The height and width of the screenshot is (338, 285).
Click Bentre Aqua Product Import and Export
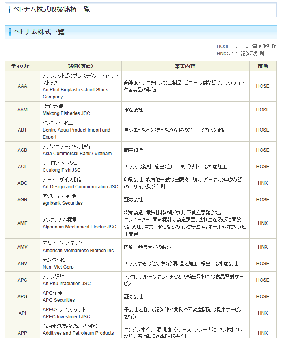(x=76, y=134)
